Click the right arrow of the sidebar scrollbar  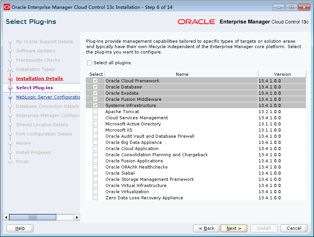click(77, 217)
